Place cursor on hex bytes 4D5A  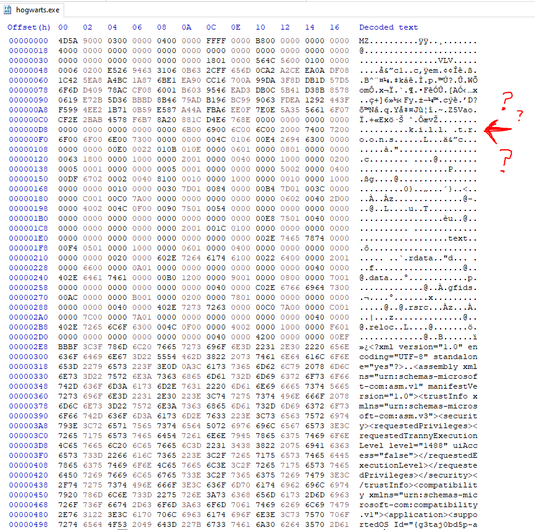68,41
